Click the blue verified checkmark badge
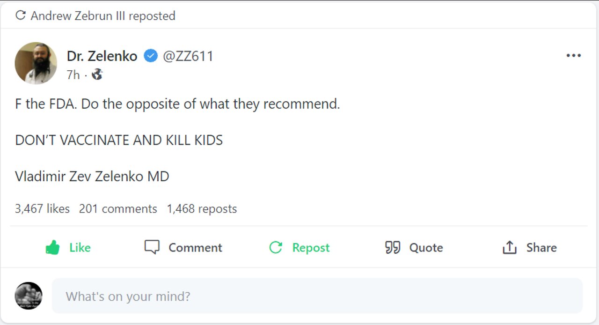 tap(150, 56)
